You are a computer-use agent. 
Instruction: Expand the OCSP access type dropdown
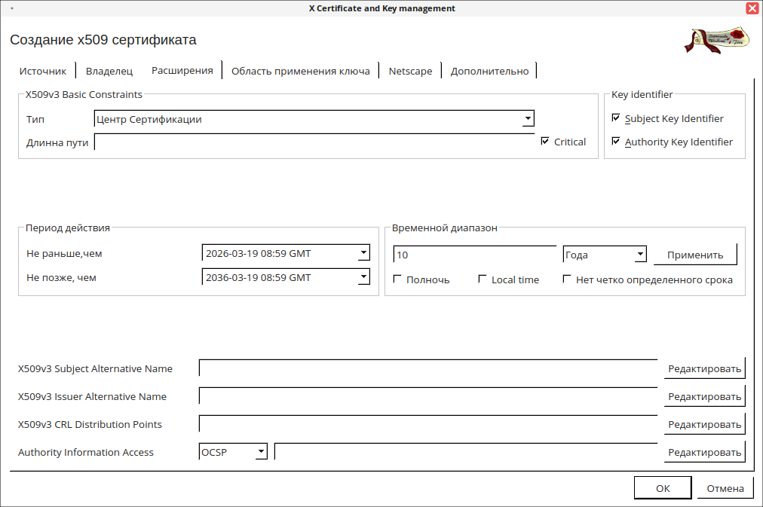click(x=261, y=452)
